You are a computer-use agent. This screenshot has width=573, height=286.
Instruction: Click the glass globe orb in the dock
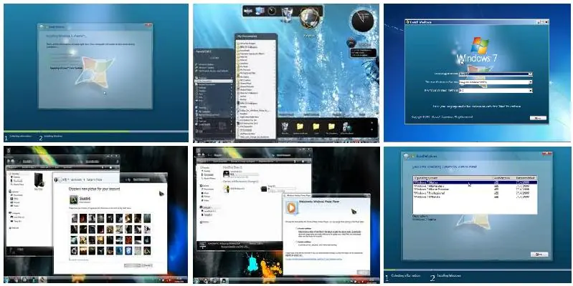[x=310, y=18]
